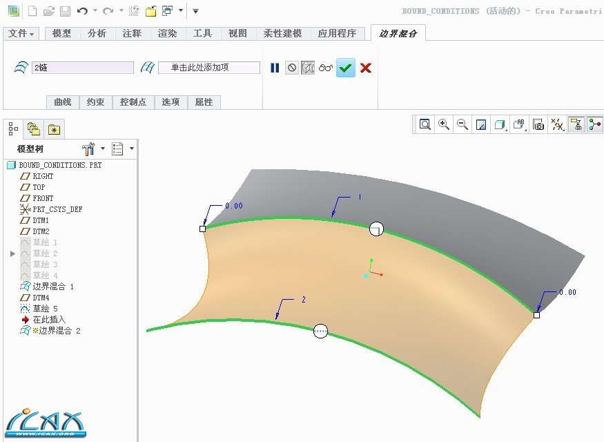Click the Repaint screen icon

[482, 124]
